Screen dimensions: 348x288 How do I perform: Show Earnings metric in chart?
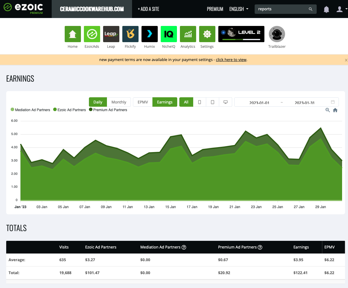click(165, 102)
